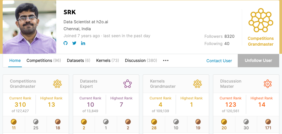Viewport: 282px width, 134px height.
Task: Click the Discussion Master tier icon
Action: tap(267, 84)
